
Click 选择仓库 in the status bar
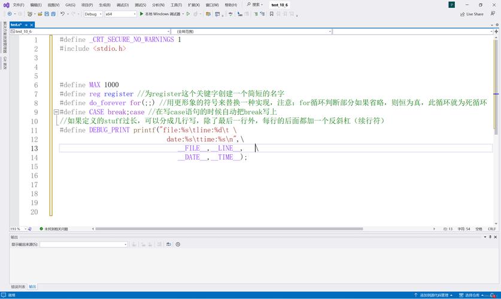[474, 295]
